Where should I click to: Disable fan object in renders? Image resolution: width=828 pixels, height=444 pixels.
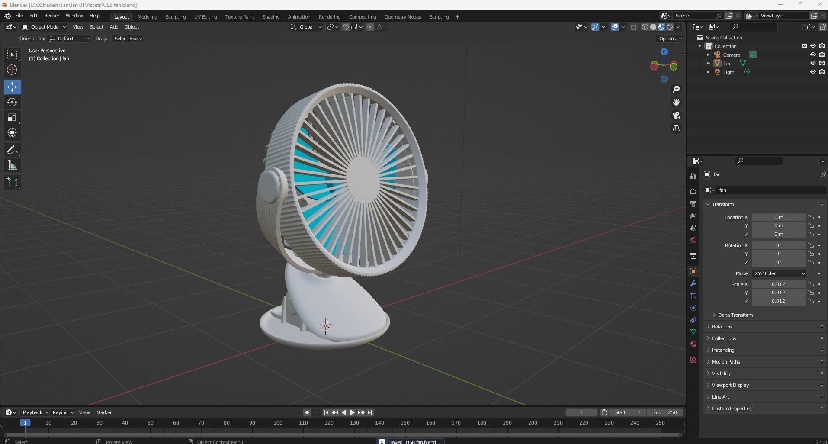pos(822,63)
